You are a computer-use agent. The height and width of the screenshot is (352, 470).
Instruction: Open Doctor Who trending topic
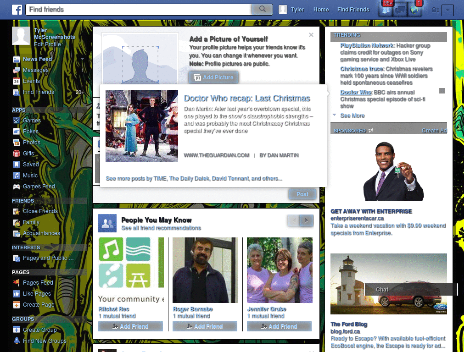356,92
